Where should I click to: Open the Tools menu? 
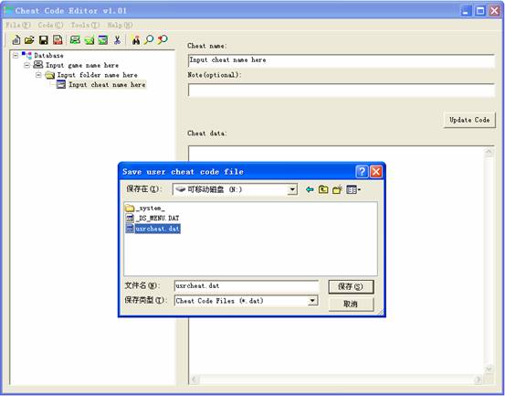[85, 26]
